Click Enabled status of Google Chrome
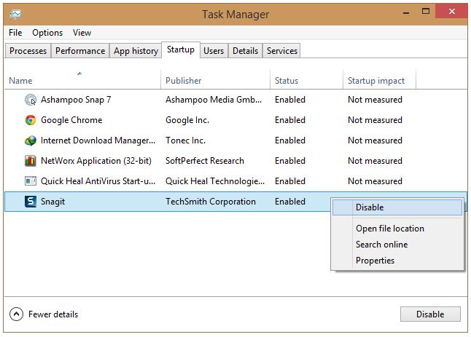 [290, 120]
